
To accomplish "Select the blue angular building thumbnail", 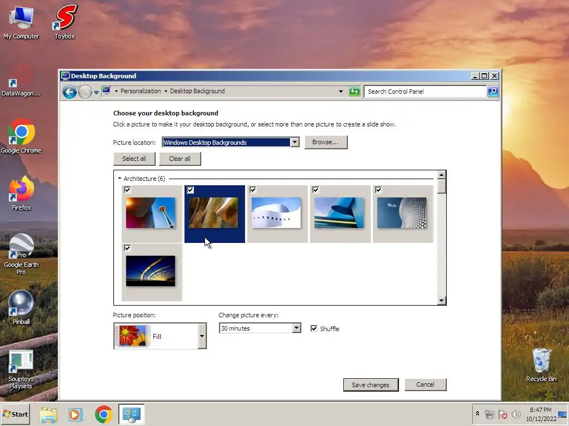I will click(x=339, y=212).
